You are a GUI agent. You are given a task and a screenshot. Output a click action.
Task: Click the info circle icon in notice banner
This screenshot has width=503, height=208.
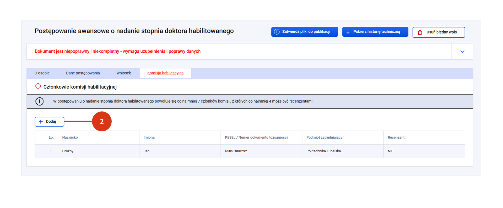point(40,102)
